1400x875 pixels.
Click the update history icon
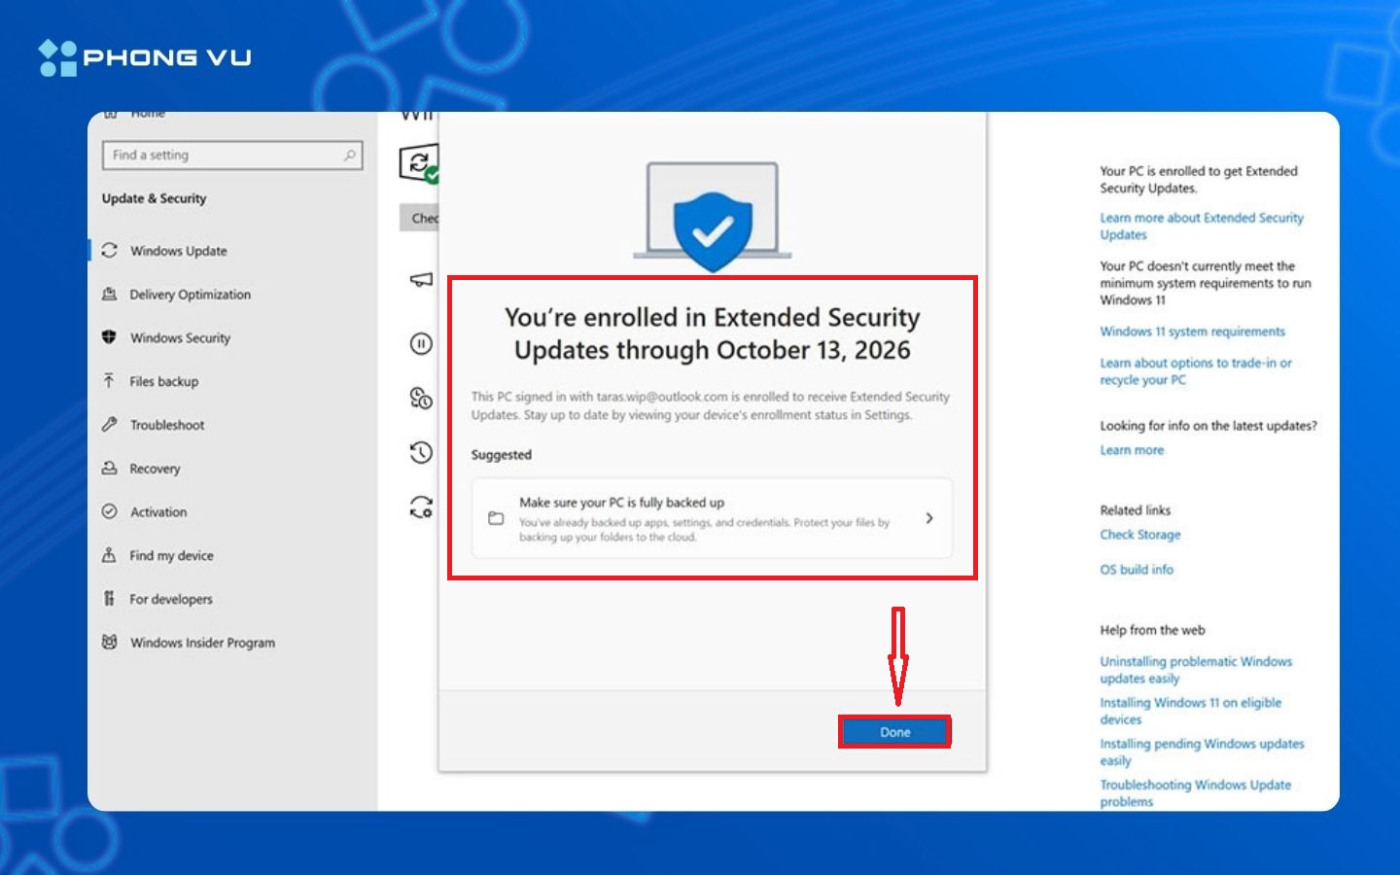(x=421, y=452)
